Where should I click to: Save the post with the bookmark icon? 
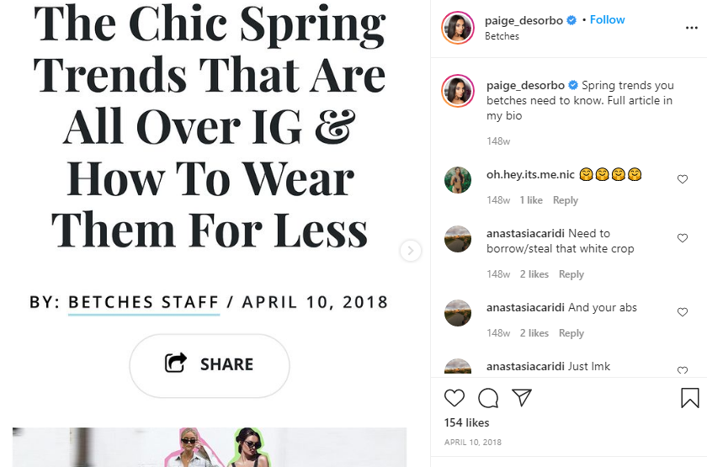(x=690, y=398)
